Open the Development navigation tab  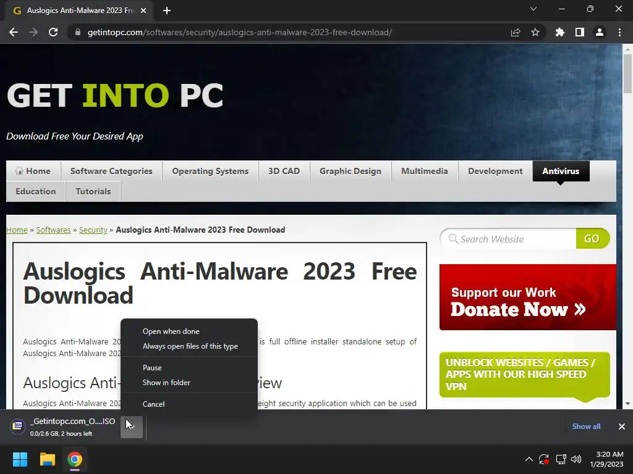pos(495,171)
